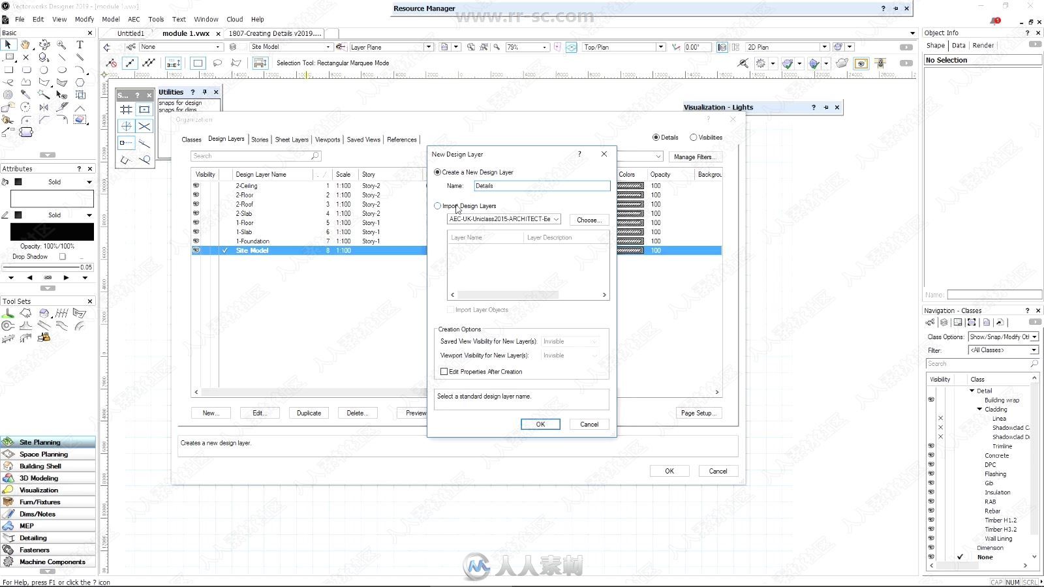Click the notification bell icon at top right
Image resolution: width=1044 pixels, height=587 pixels.
coord(994,21)
